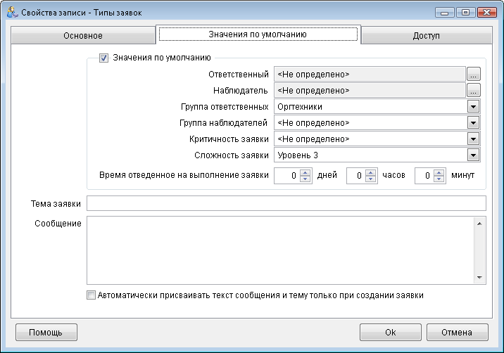Open help with the Помощь button

(x=46, y=332)
